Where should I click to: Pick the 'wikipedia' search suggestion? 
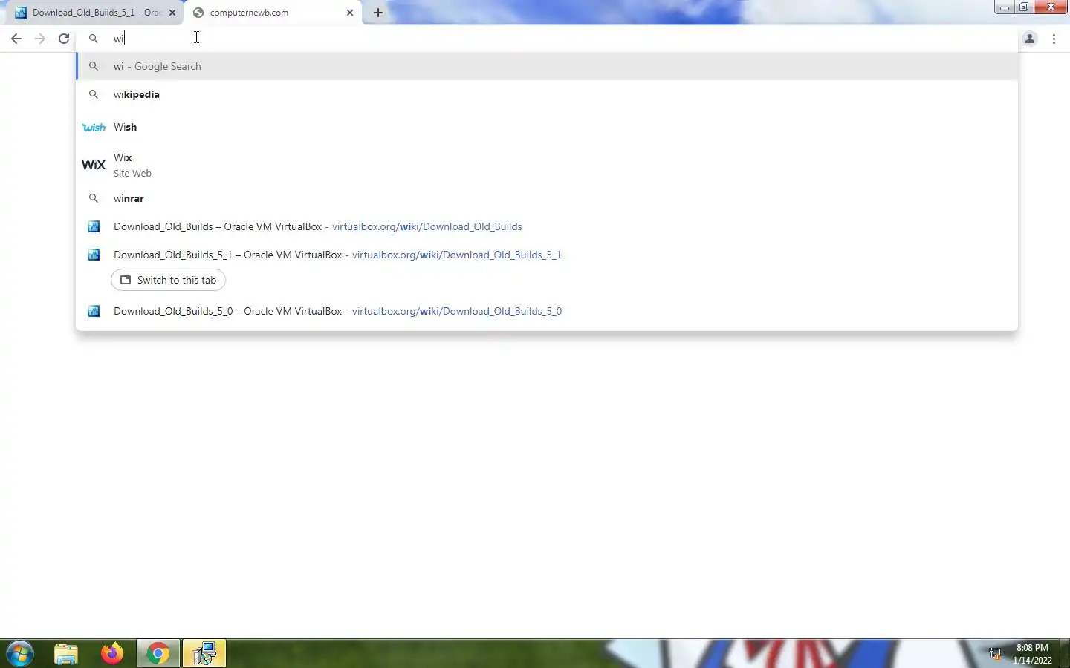547,94
